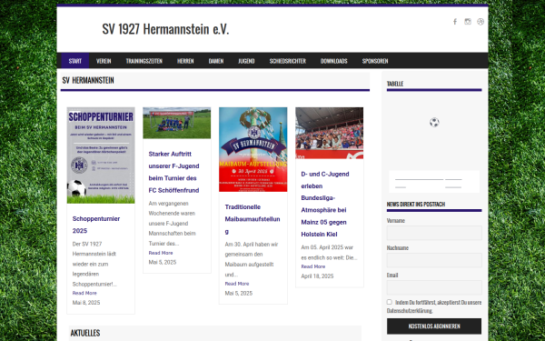Open the Instagram icon in the header
This screenshot has height=341, width=545.
click(468, 22)
